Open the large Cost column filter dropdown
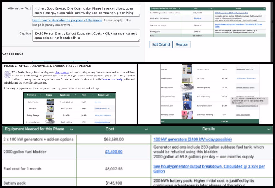 [x=146, y=129]
